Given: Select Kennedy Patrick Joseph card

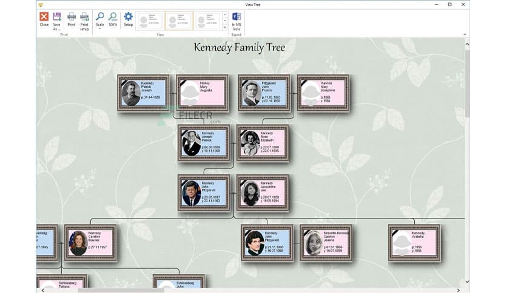Looking at the screenshot, I should (143, 93).
